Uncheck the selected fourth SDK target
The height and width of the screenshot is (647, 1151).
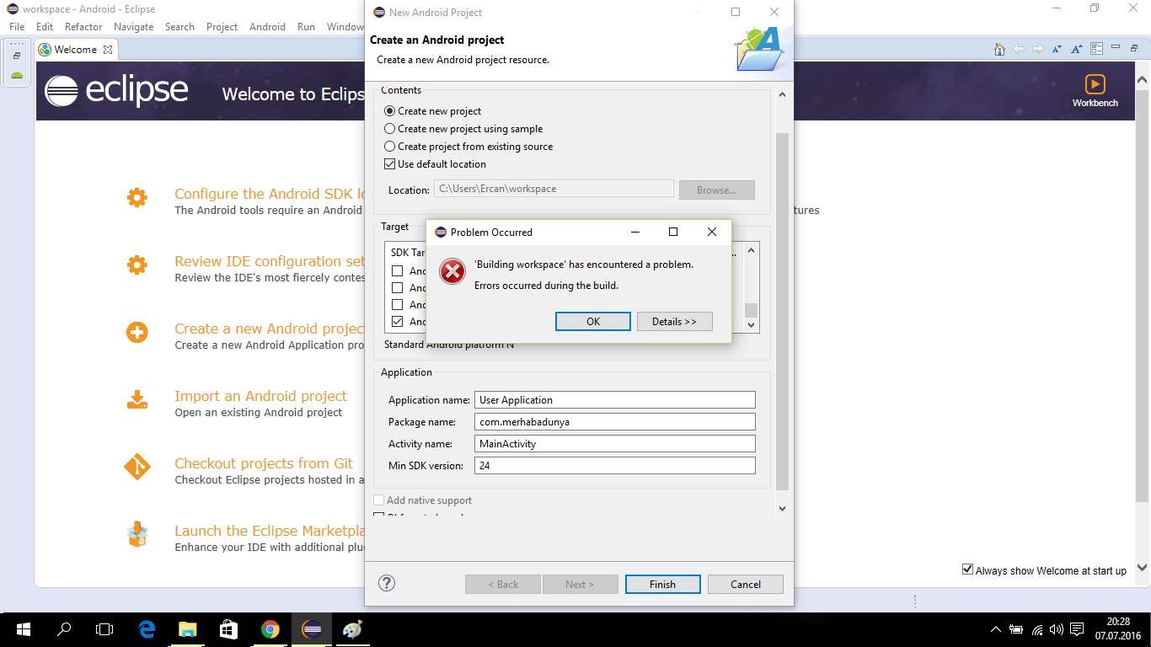pos(398,322)
